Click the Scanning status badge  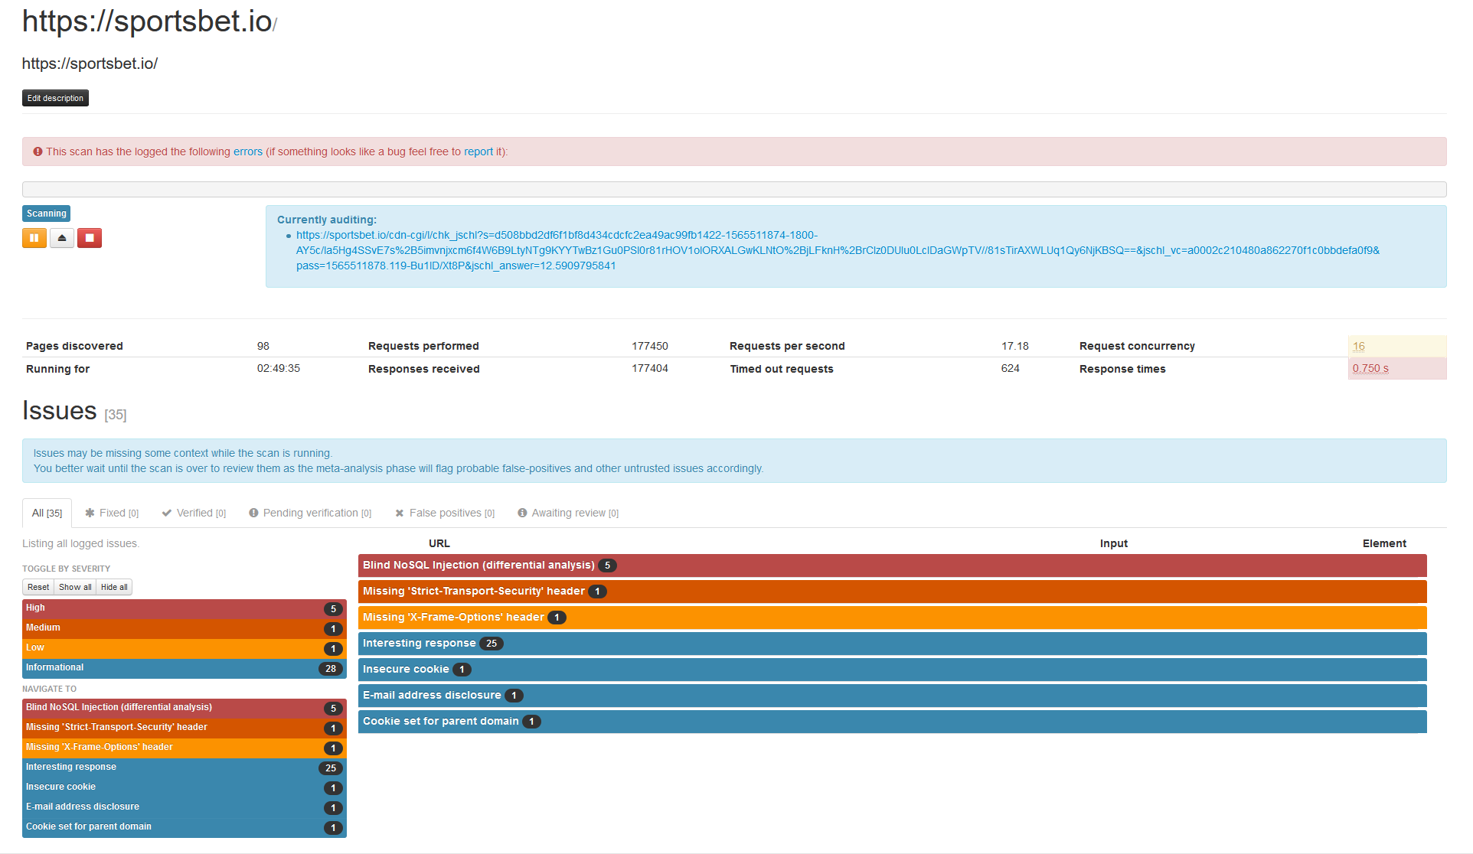click(x=47, y=213)
